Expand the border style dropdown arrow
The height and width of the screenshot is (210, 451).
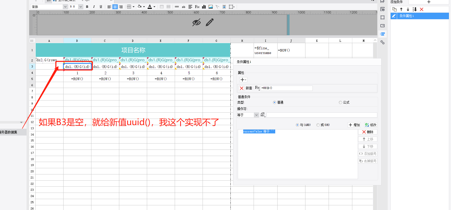pyautogui.click(x=134, y=7)
